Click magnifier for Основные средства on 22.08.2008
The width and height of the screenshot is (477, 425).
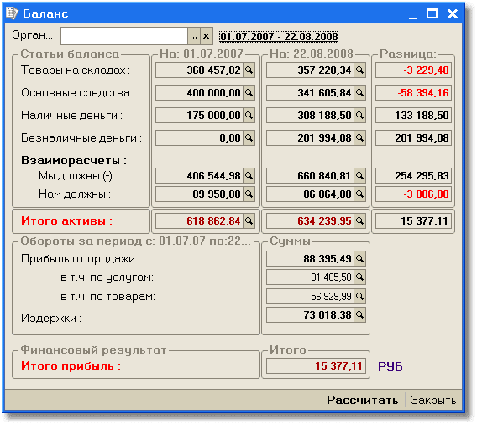pyautogui.click(x=359, y=92)
